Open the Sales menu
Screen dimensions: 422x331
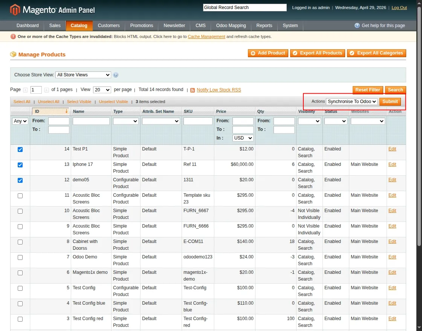[55, 26]
